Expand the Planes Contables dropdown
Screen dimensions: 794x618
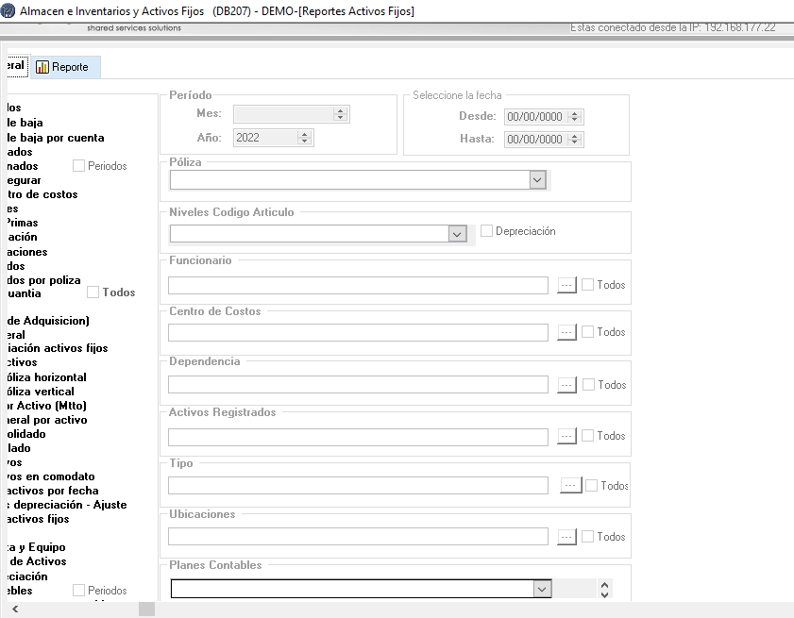(x=541, y=589)
